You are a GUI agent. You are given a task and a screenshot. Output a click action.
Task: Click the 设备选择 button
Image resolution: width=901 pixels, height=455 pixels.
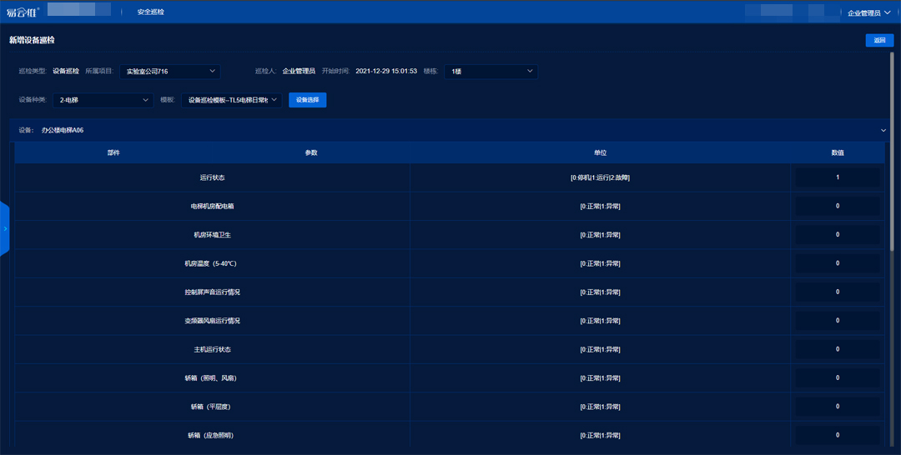(308, 100)
